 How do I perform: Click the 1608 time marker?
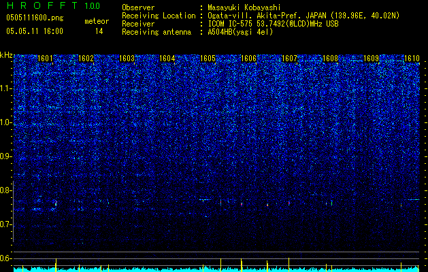click(x=330, y=58)
